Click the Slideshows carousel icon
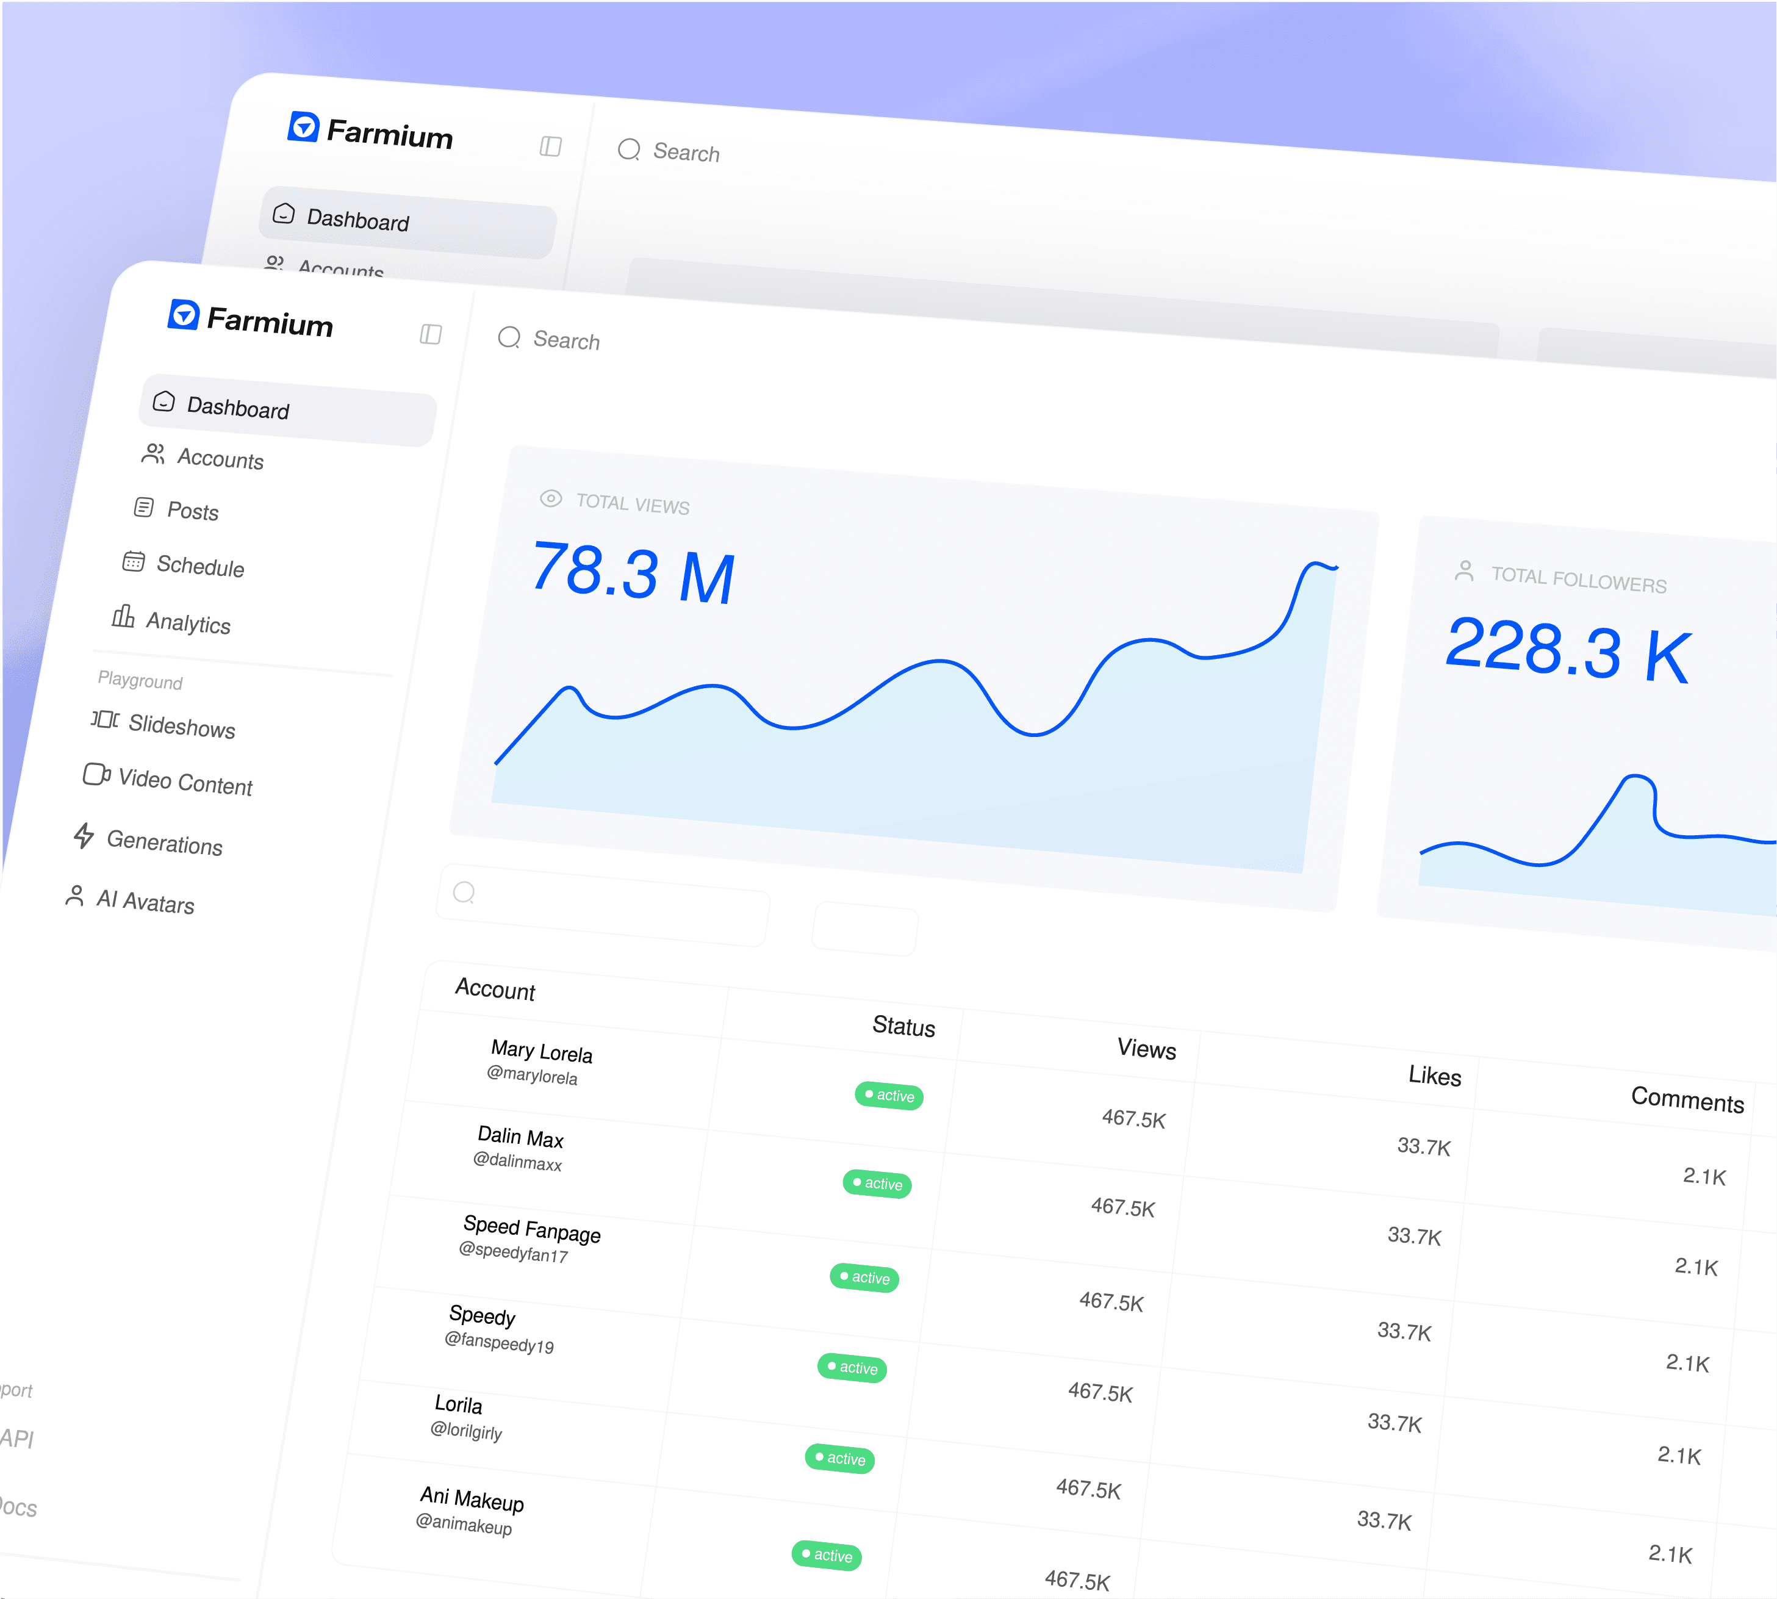 click(106, 719)
